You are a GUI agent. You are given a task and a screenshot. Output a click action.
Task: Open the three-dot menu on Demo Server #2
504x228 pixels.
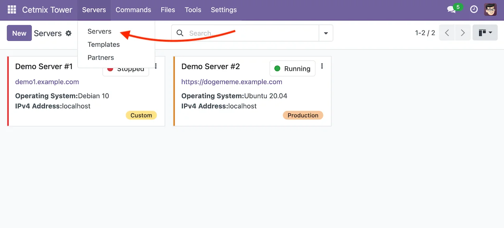coord(322,66)
